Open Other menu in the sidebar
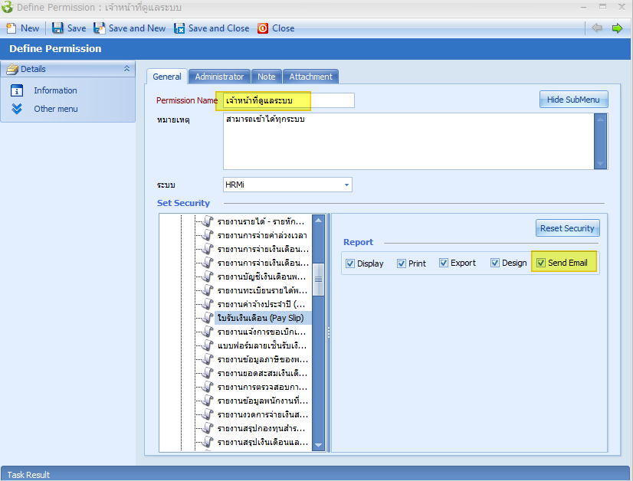The width and height of the screenshot is (633, 481). coord(55,109)
